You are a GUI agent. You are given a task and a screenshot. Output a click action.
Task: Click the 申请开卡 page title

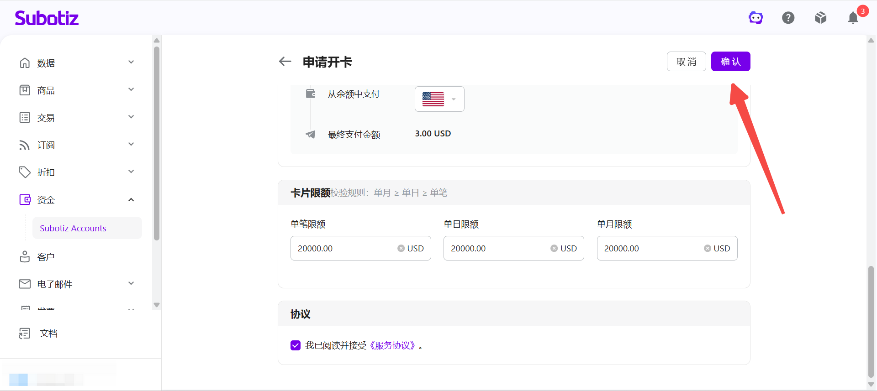click(327, 62)
